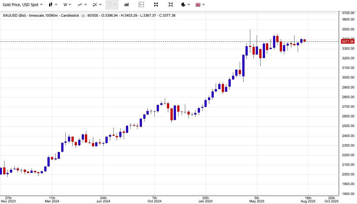The width and height of the screenshot is (357, 204).
Task: Click the candlestick chart type icon
Action: pos(51,4)
